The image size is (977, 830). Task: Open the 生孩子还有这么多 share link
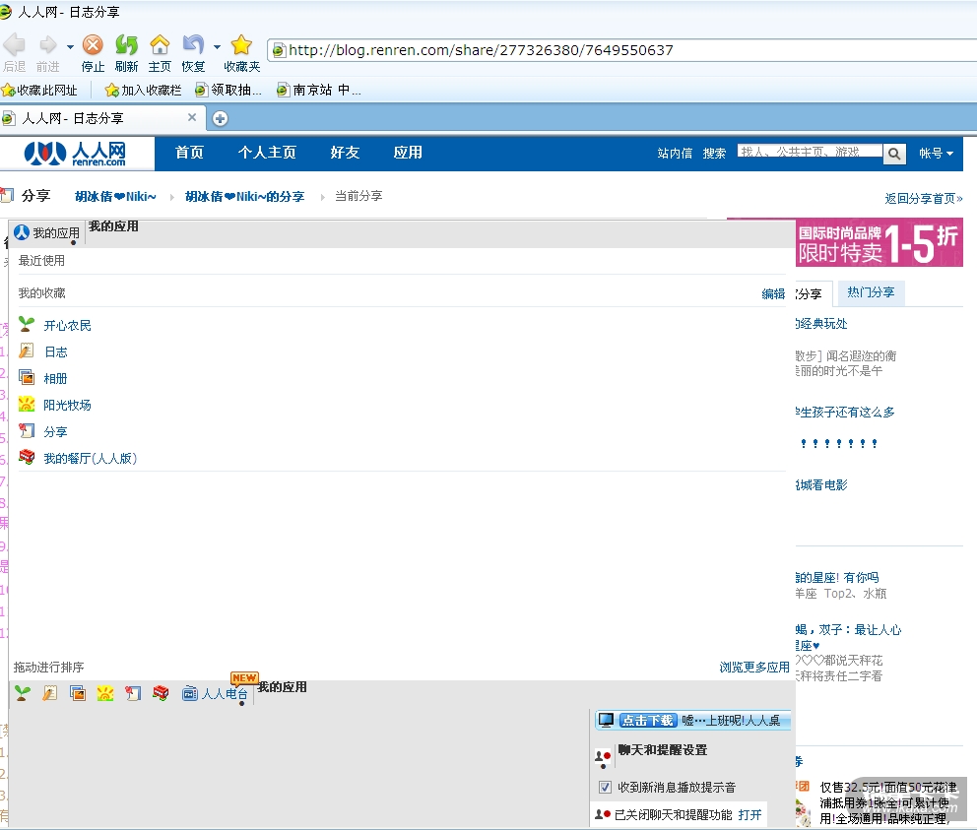(846, 412)
